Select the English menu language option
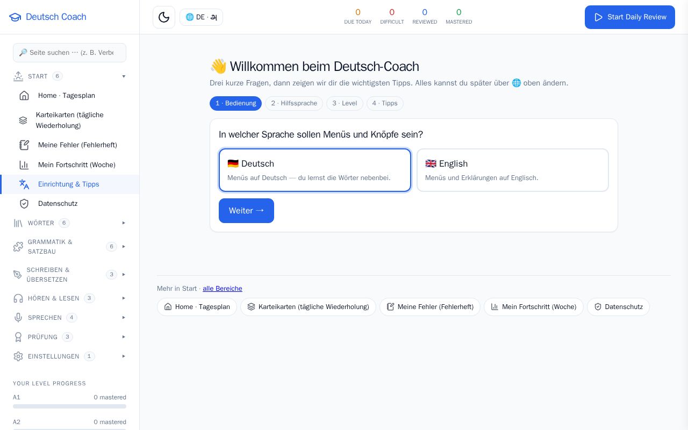Viewport: 688px width, 430px height. [513, 170]
